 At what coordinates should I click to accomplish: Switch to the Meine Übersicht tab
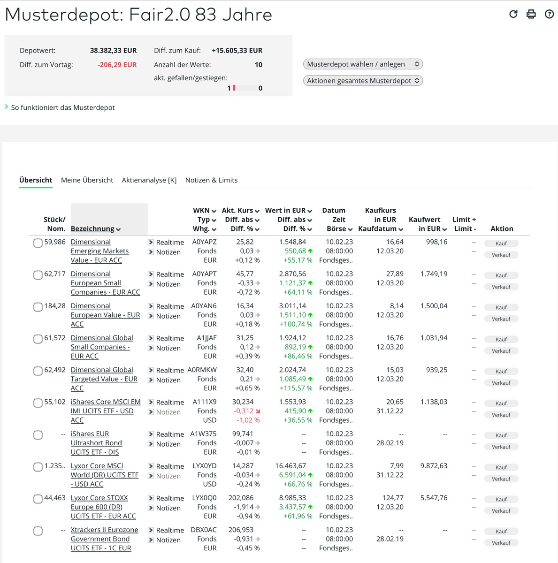click(87, 180)
